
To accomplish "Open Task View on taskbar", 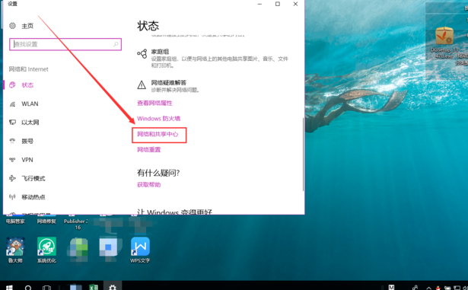I will point(46,287).
